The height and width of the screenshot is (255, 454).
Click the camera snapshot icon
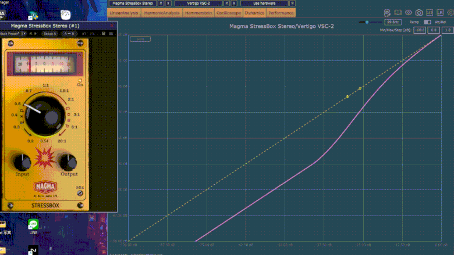pos(418,12)
